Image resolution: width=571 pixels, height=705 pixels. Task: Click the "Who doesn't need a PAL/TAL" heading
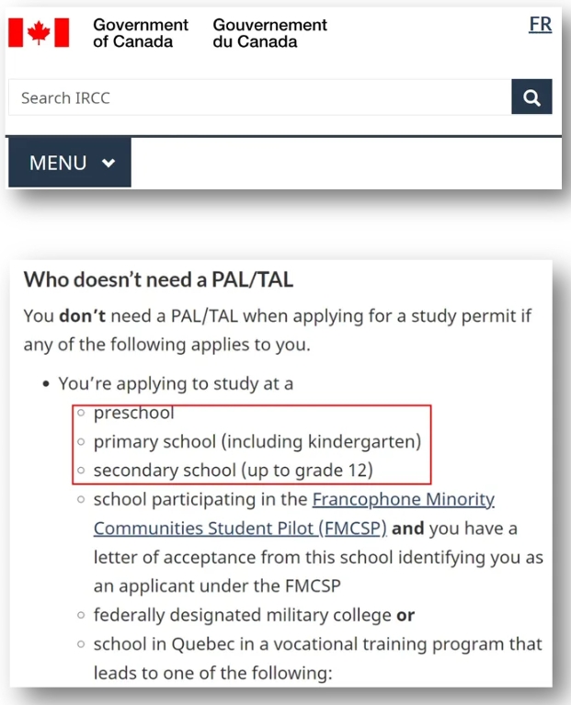tap(158, 279)
